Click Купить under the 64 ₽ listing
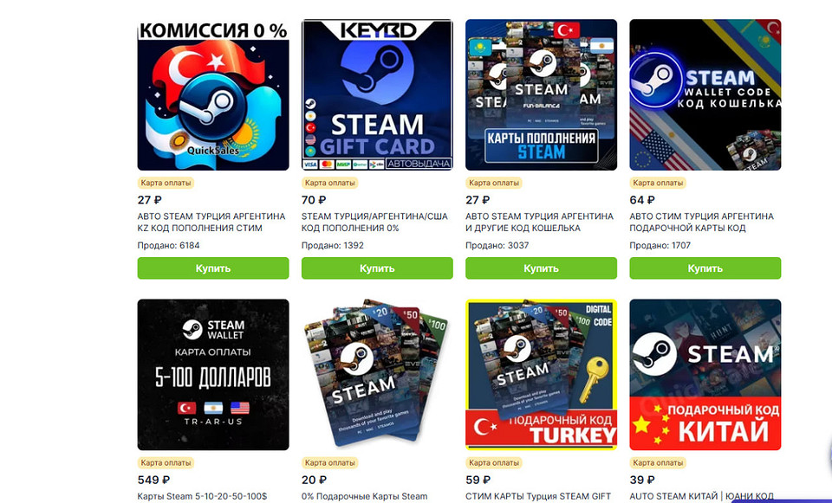Screen dimensions: 832x503 point(705,268)
